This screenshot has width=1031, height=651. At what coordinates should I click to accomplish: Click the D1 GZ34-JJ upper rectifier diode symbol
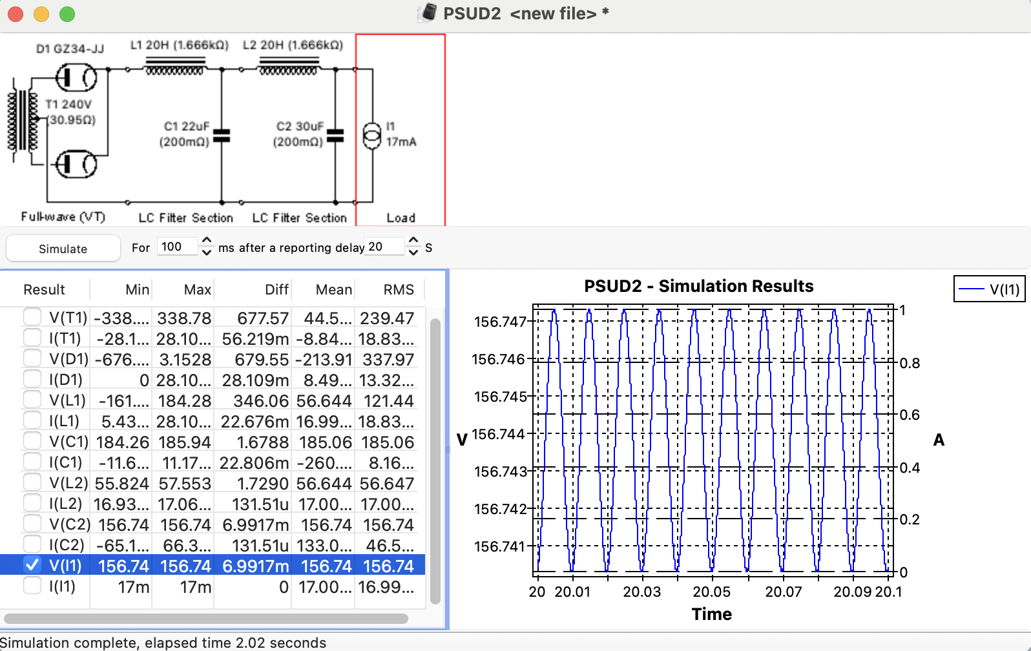coord(76,79)
